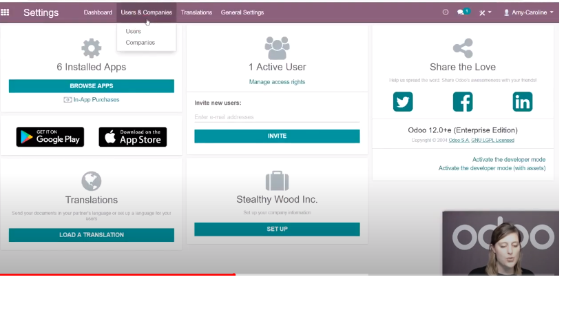Select Companies from the dropdown

[140, 43]
